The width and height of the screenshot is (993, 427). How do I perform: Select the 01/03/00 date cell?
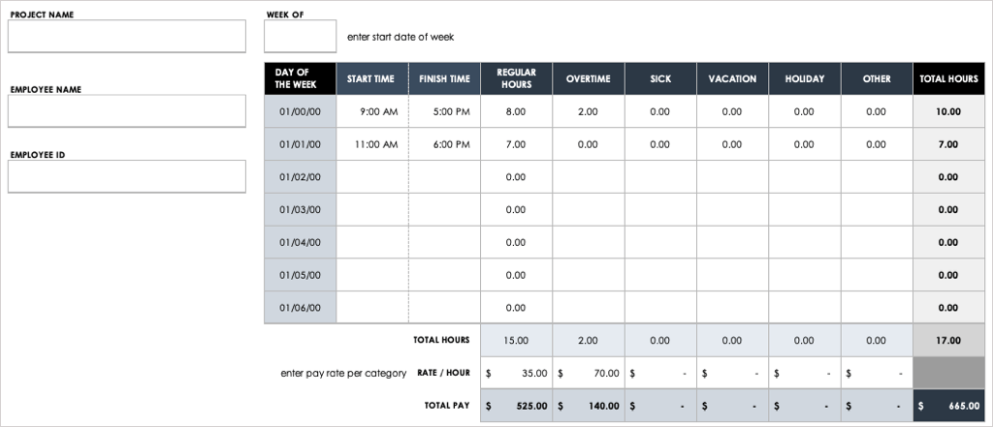tap(300, 209)
